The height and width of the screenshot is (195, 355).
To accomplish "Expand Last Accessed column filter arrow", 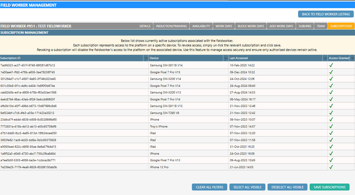I will (325, 58).
